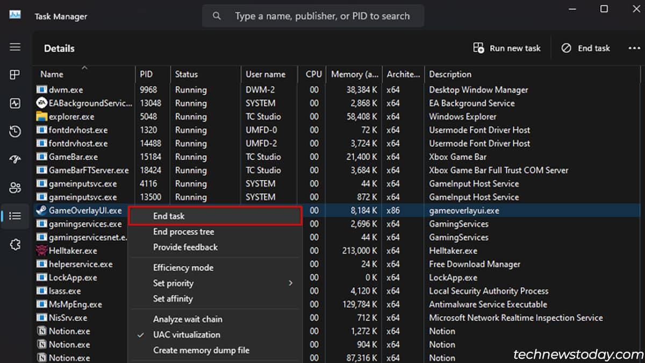Sort by the Memory column header
The width and height of the screenshot is (645, 363).
click(x=354, y=74)
